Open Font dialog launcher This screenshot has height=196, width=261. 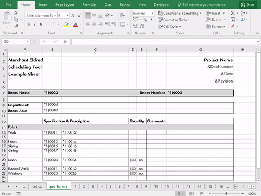(81, 33)
